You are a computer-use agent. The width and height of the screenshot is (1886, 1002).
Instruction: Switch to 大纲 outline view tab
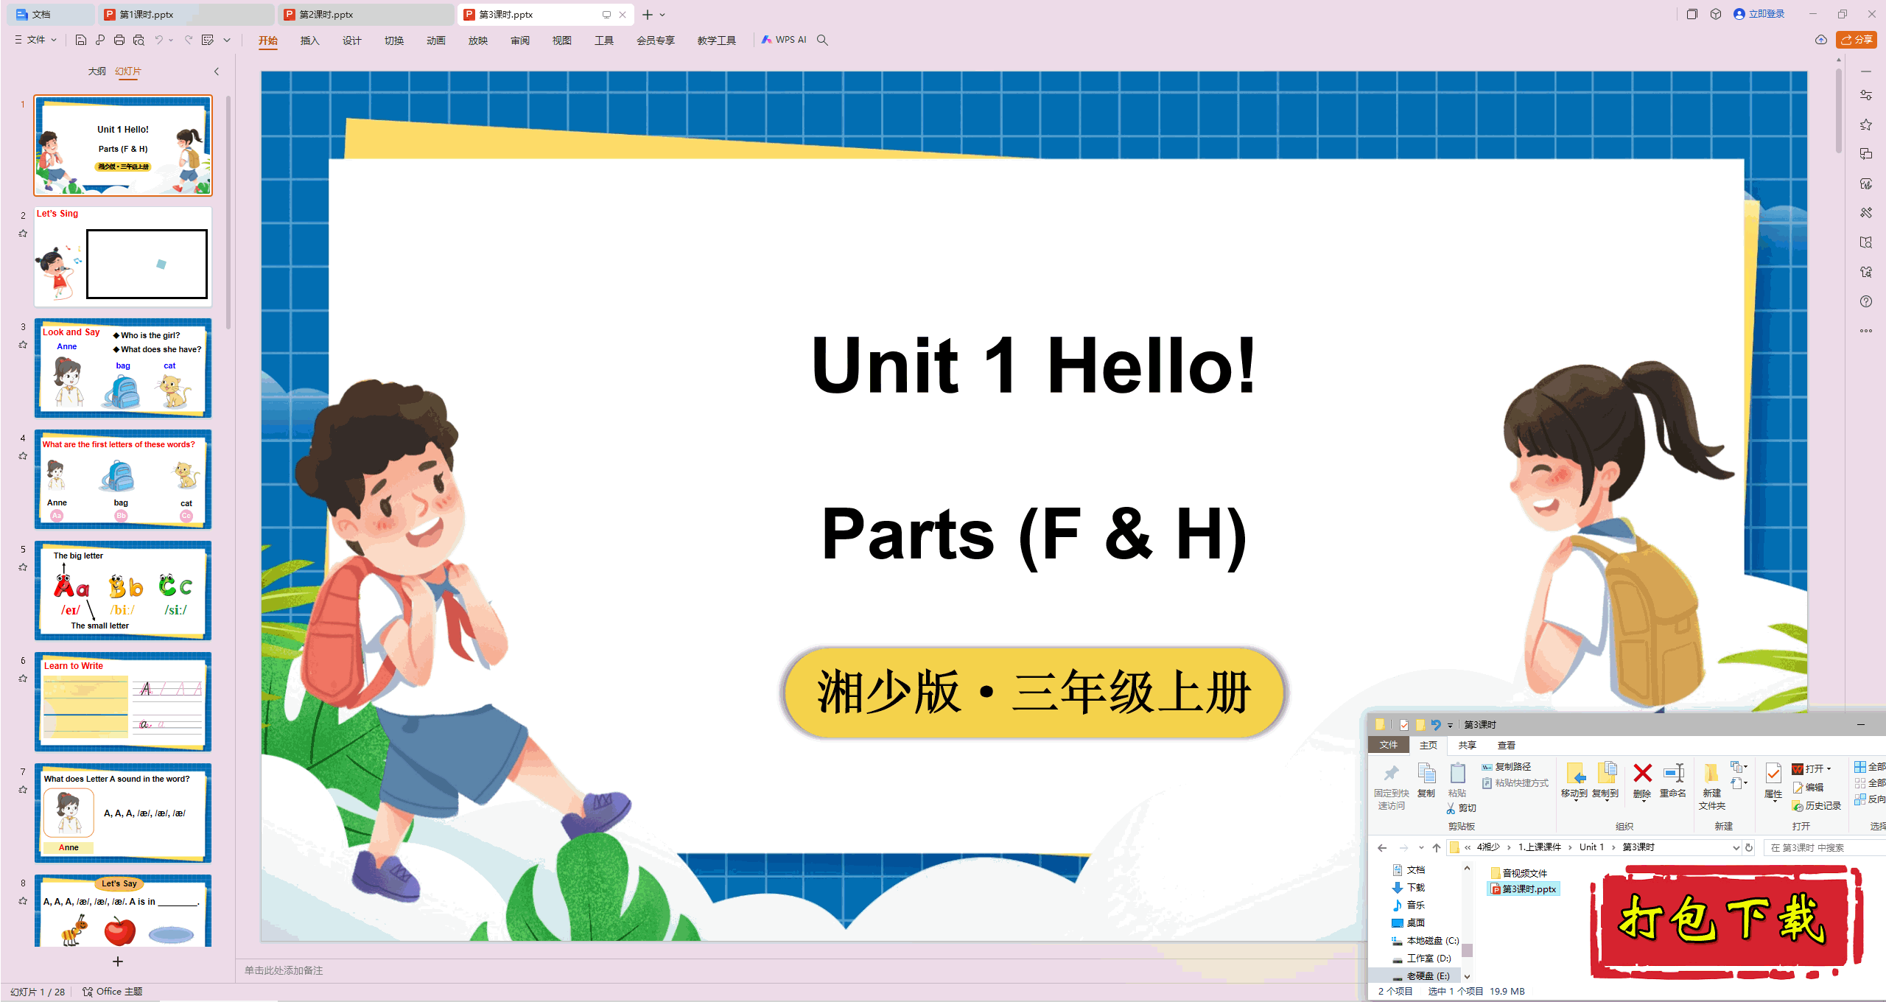[x=97, y=71]
